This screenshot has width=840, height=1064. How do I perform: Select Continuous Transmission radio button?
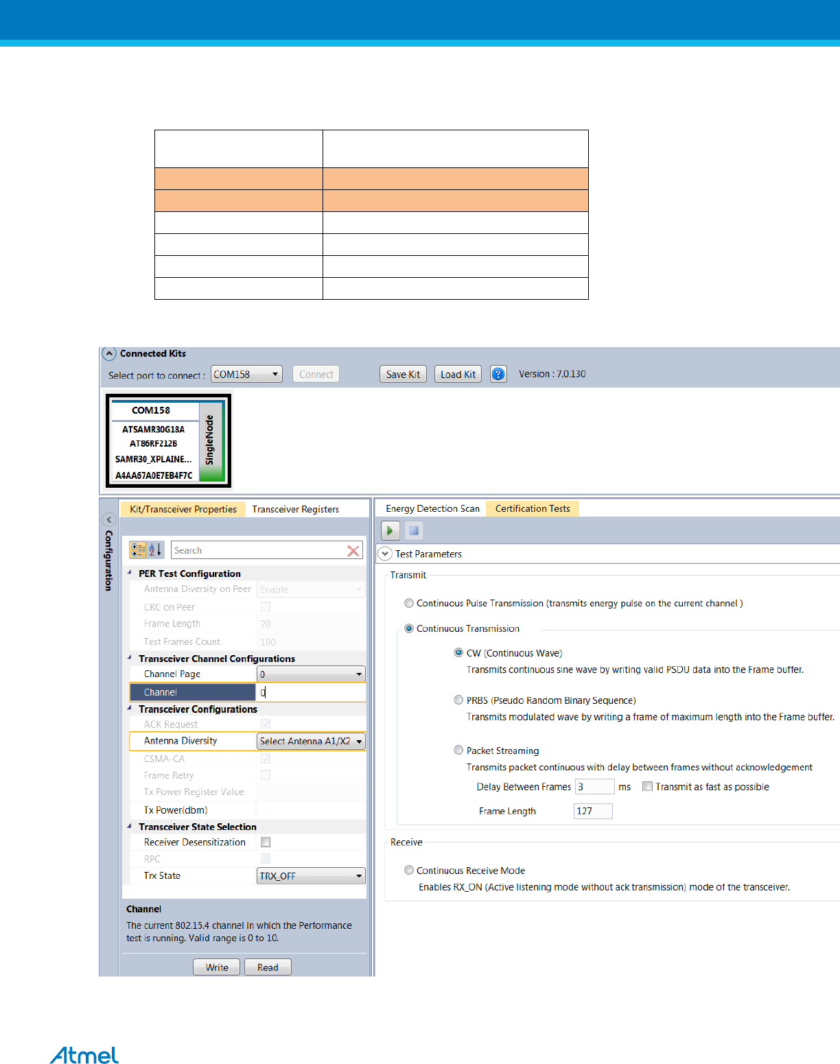[x=409, y=628]
